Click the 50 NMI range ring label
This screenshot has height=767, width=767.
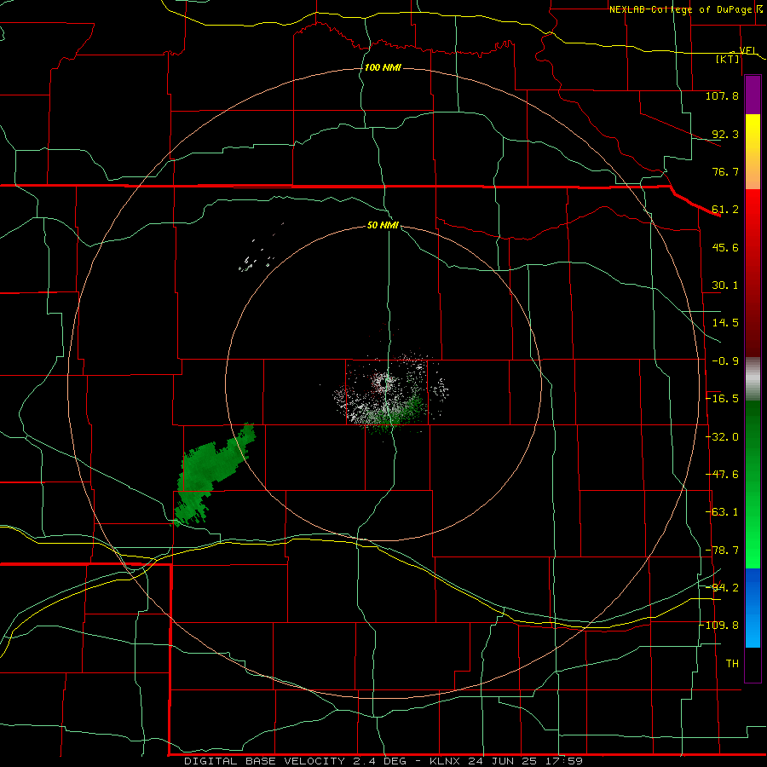tap(383, 225)
